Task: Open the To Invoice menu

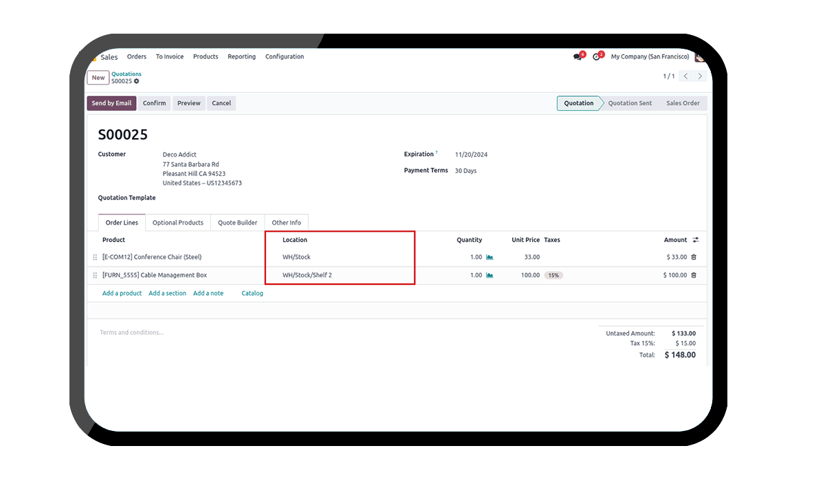Action: pyautogui.click(x=170, y=57)
